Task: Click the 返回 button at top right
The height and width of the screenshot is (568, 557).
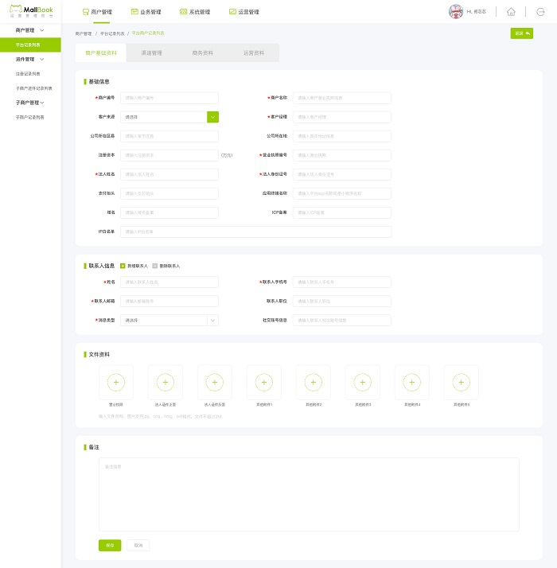Action: click(x=522, y=33)
